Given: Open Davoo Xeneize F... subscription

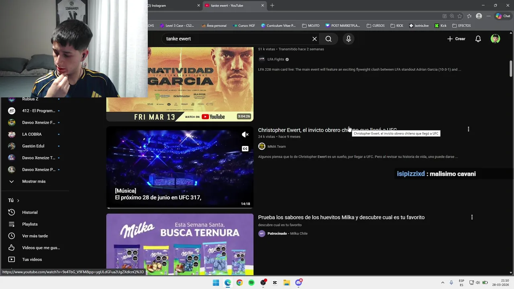Looking at the screenshot, I should click(x=39, y=122).
